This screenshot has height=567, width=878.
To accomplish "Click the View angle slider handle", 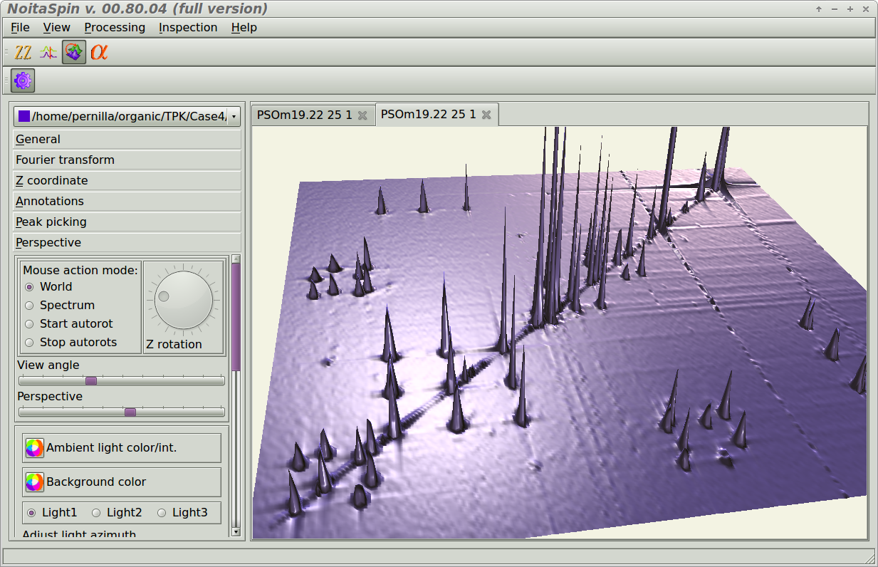I will click(91, 381).
